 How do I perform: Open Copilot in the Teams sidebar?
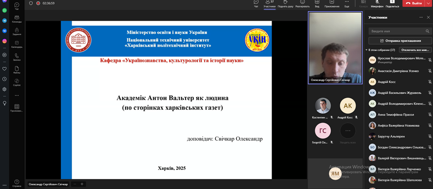point(17,82)
